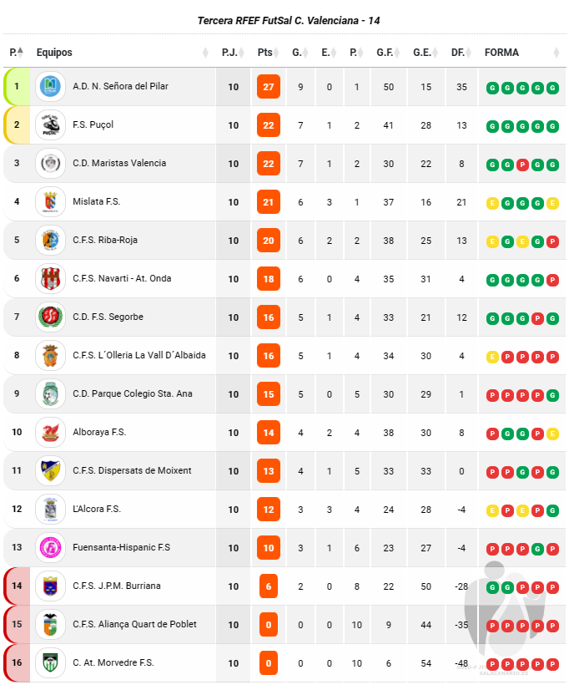569x685 pixels.
Task: Click the C.D. F.S. Segorbe logo
Action: (50, 317)
